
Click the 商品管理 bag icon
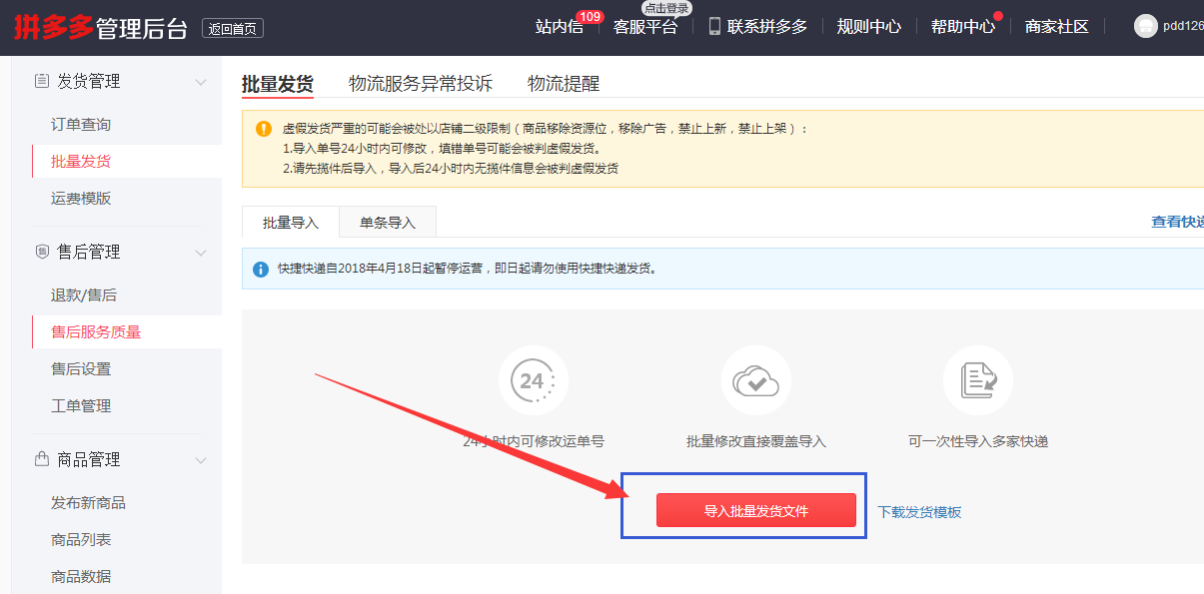click(42, 459)
